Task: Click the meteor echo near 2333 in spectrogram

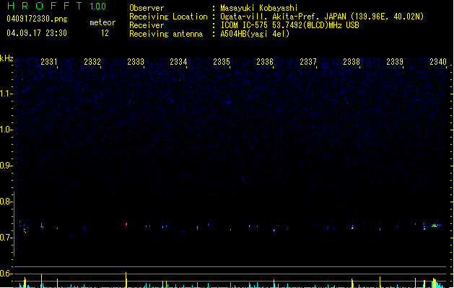Action: pos(126,225)
